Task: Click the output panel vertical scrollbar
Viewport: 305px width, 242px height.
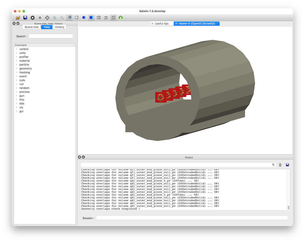Action: [x=289, y=190]
